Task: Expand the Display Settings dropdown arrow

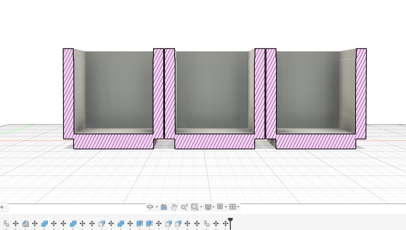Action: (x=213, y=207)
